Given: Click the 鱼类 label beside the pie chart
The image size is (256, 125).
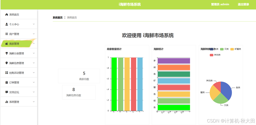Looking at the screenshot, I should 238,88.
